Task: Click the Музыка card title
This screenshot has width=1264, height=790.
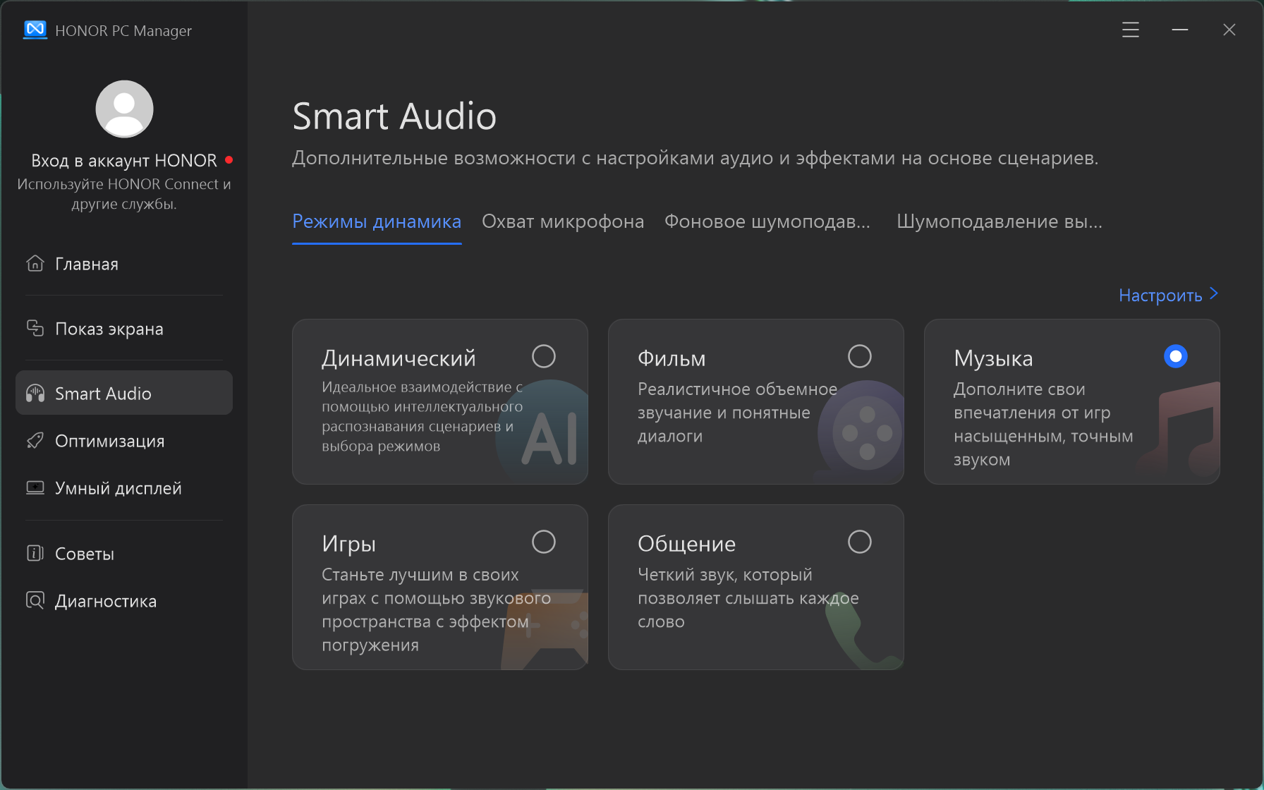Action: [x=993, y=358]
